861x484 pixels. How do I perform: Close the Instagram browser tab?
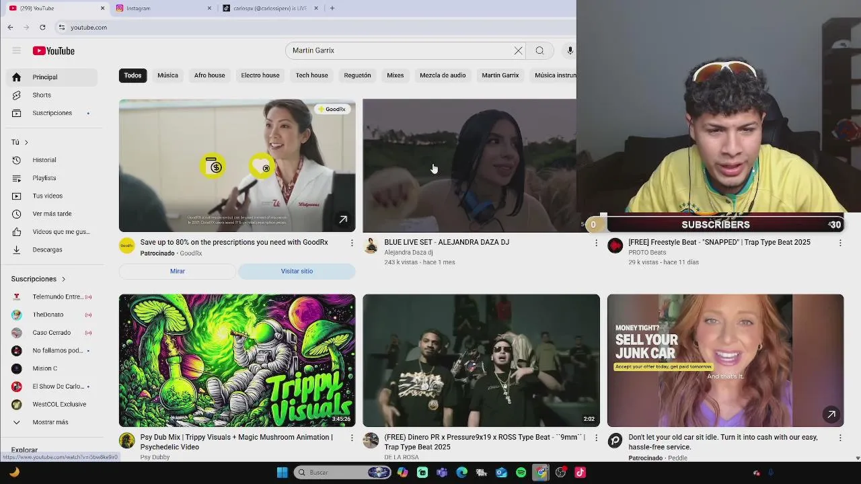[209, 8]
